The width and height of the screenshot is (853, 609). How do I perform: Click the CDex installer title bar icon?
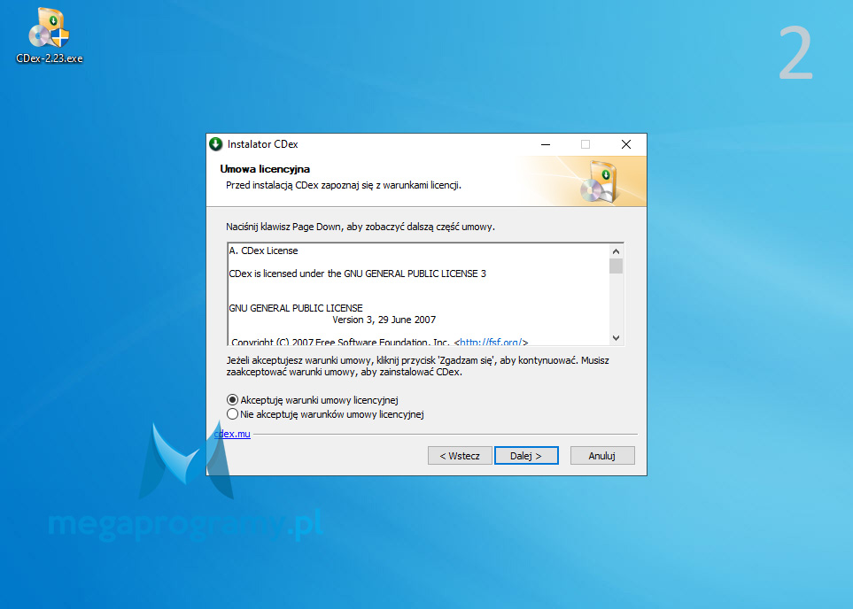(x=216, y=144)
